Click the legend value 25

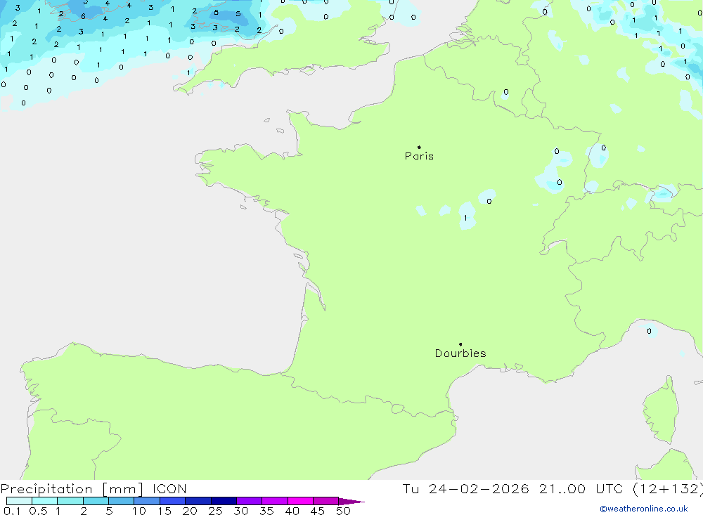215,511
